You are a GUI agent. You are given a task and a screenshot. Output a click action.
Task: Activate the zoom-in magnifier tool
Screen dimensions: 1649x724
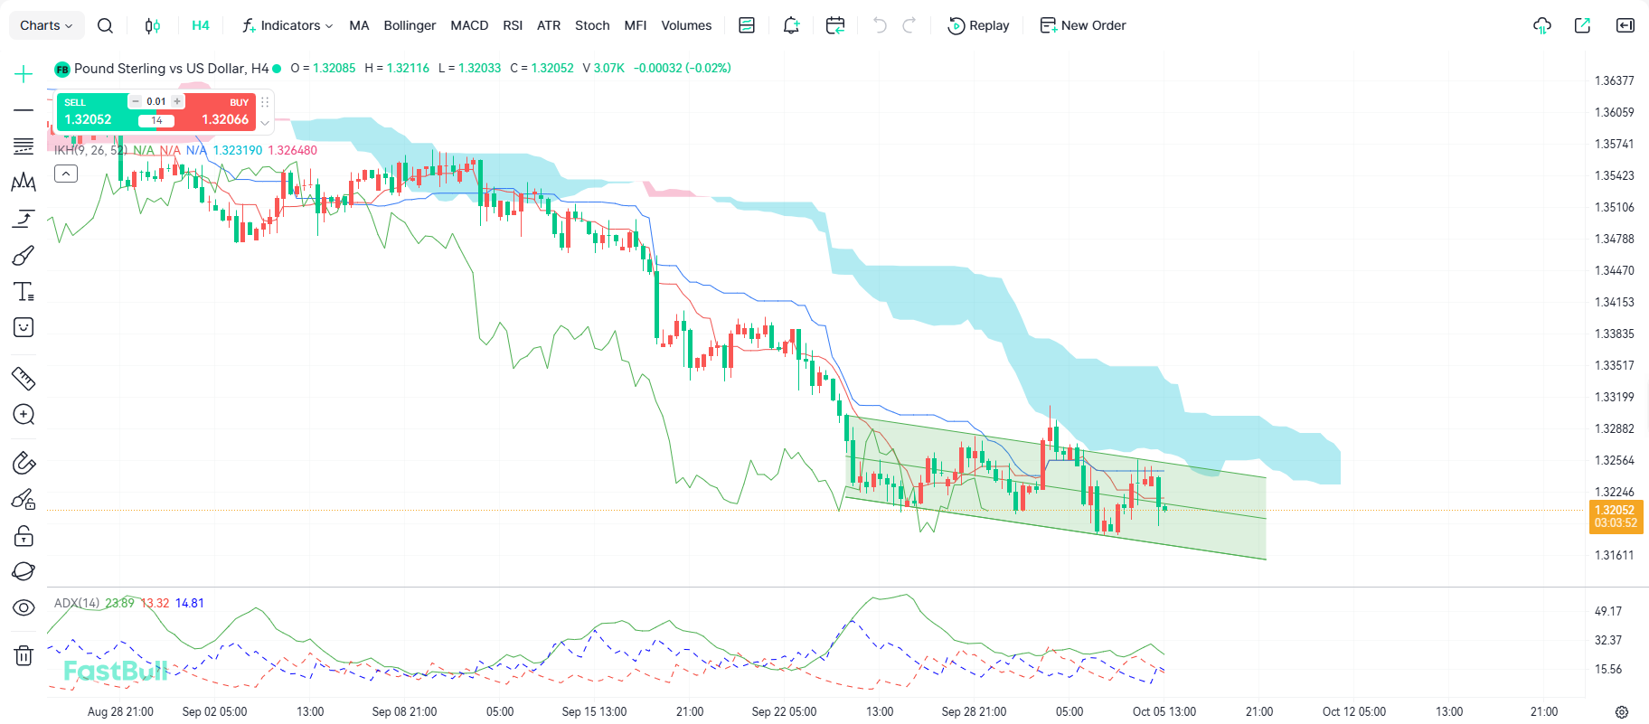pos(24,415)
